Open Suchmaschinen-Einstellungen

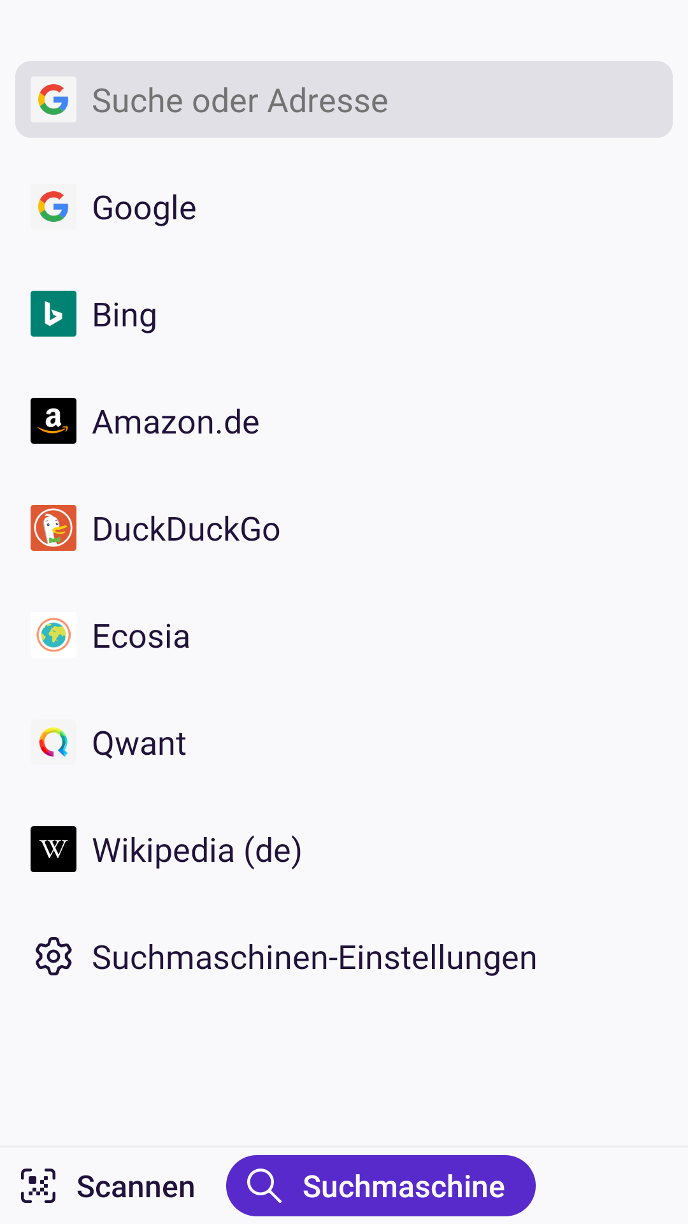point(315,958)
